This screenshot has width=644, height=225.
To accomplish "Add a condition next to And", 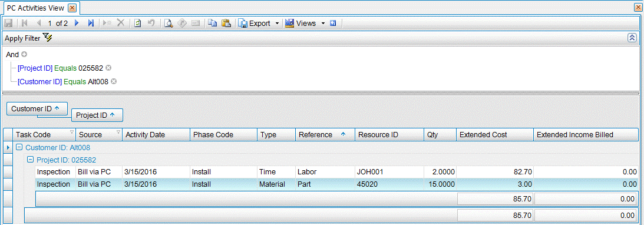I will click(x=24, y=54).
